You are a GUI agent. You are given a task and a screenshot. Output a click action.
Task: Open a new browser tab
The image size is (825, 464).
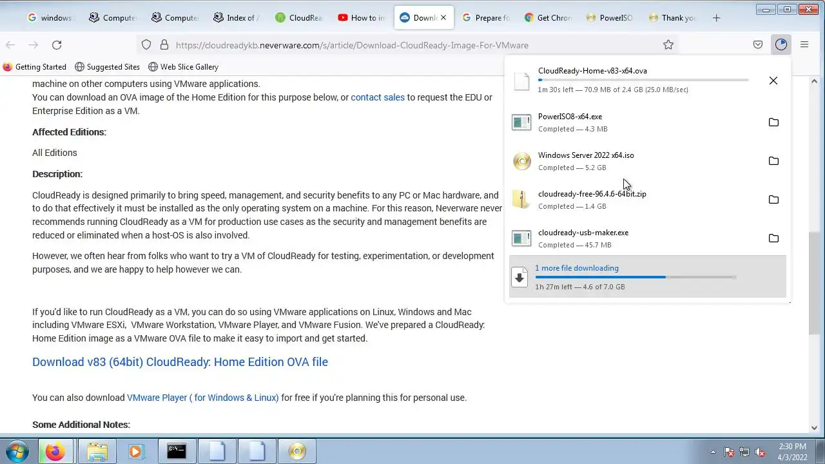click(x=716, y=17)
